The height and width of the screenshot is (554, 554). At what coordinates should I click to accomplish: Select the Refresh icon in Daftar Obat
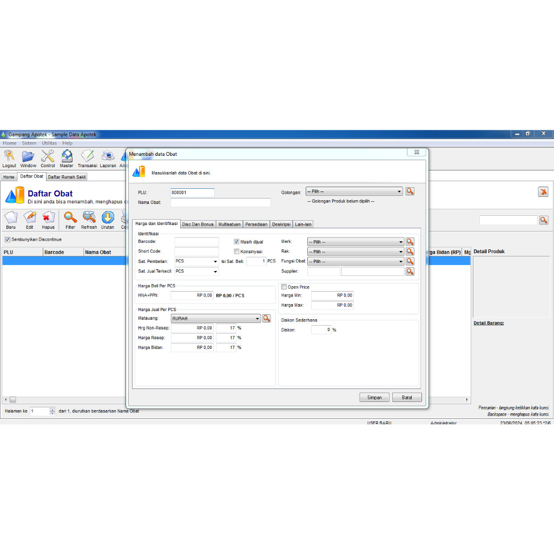coord(89,220)
